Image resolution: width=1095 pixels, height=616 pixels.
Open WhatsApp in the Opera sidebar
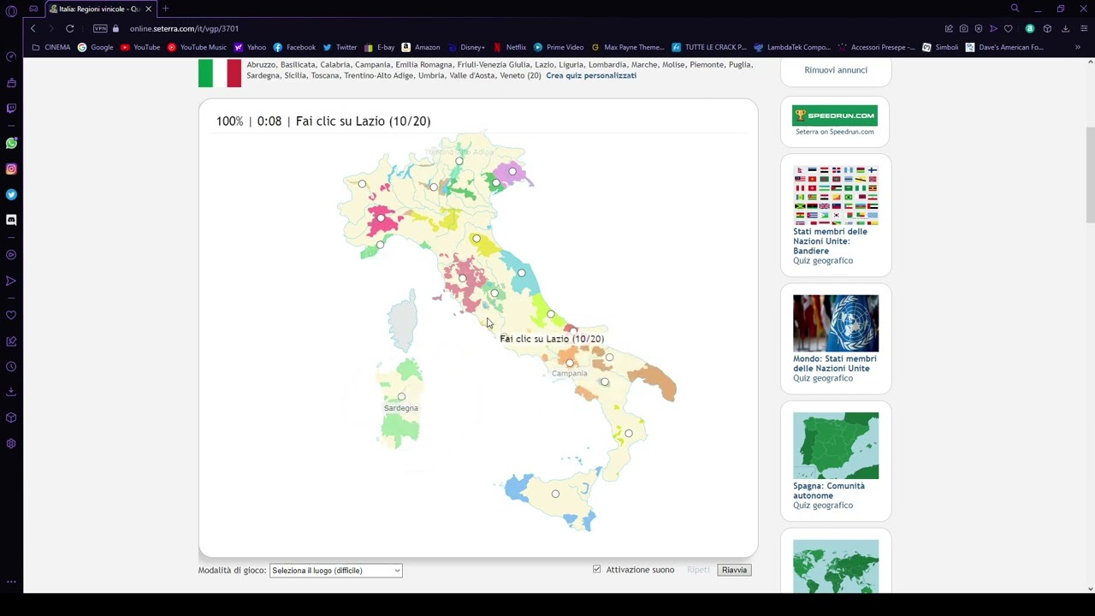[11, 143]
